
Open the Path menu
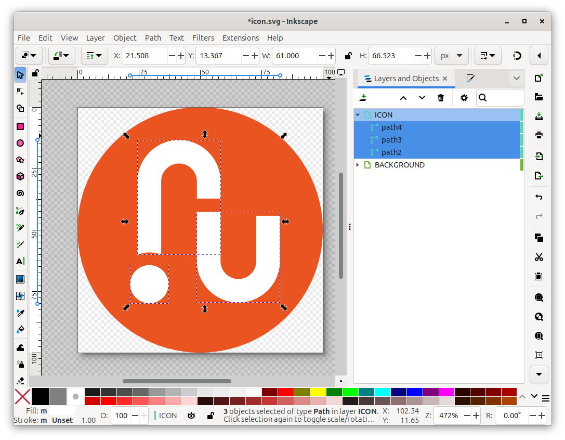point(153,38)
